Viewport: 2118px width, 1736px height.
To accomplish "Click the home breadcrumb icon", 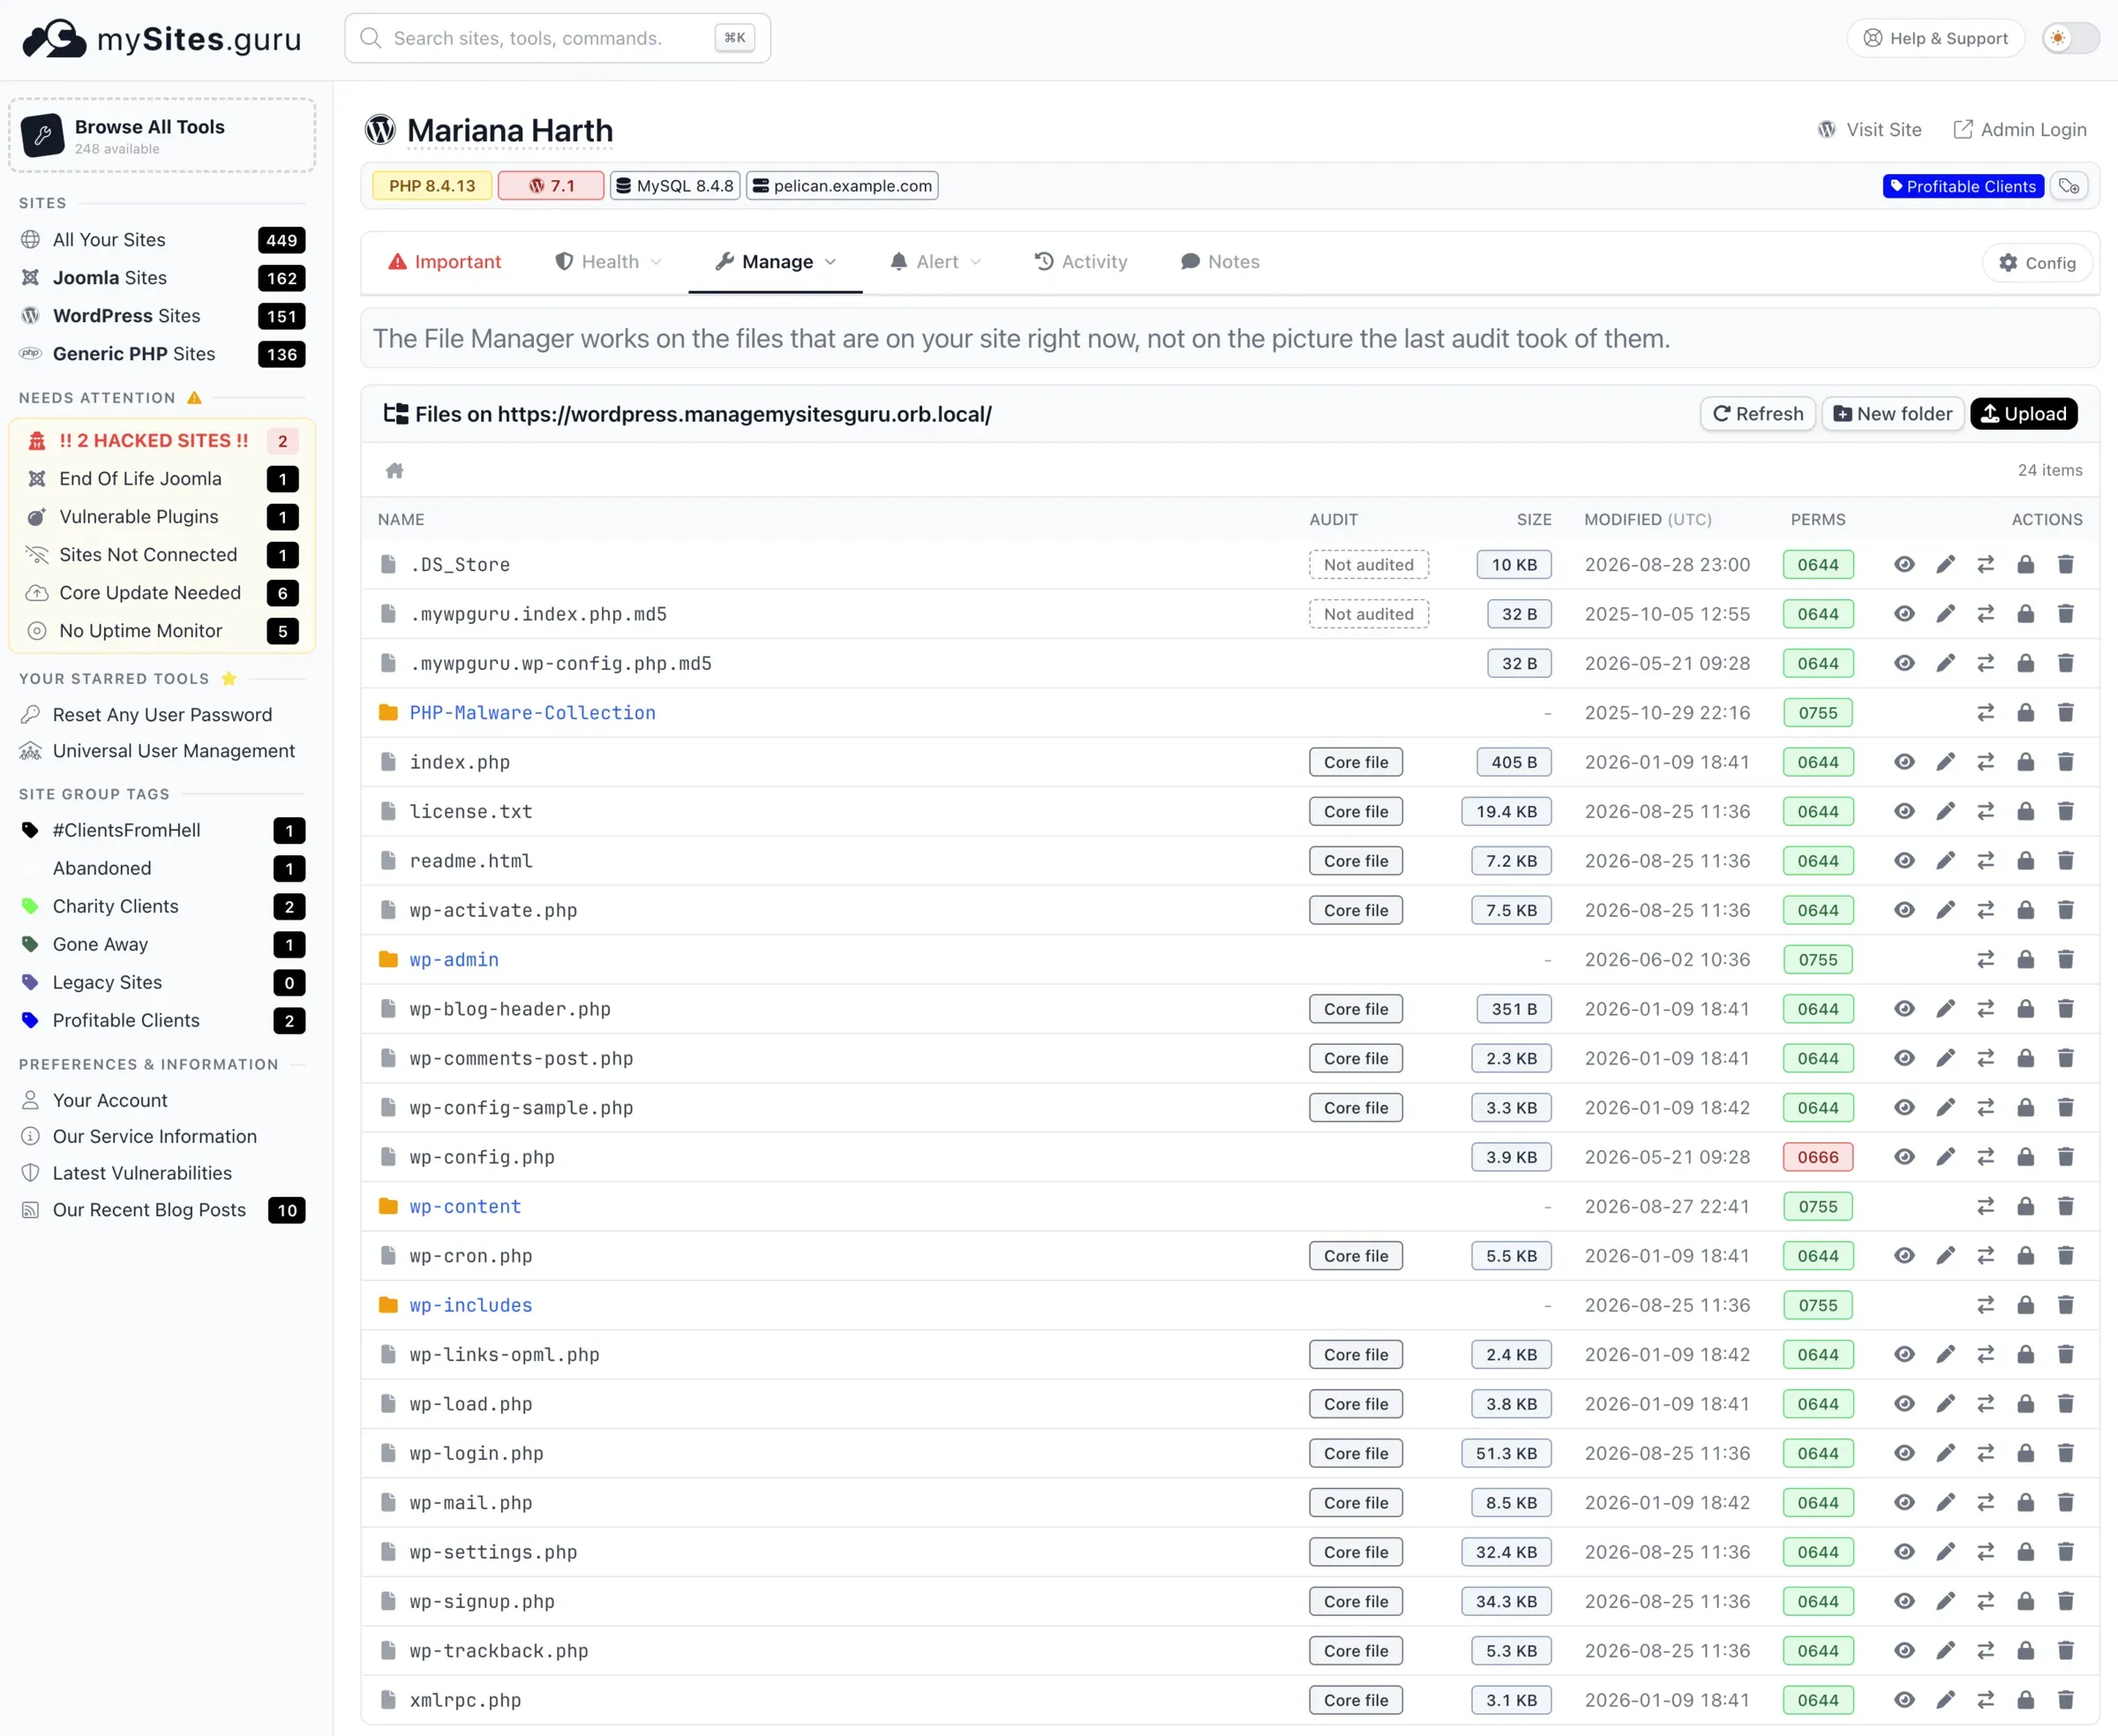I will coord(395,470).
